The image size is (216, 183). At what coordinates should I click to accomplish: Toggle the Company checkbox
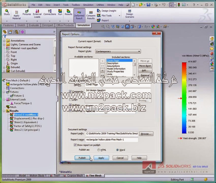click(x=70, y=111)
